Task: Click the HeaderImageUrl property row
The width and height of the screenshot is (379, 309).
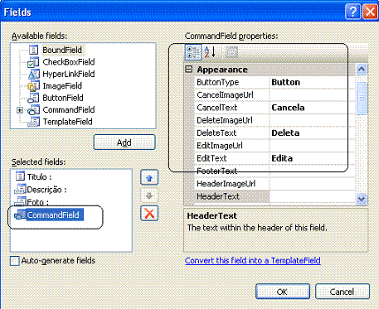Action: [x=275, y=184]
